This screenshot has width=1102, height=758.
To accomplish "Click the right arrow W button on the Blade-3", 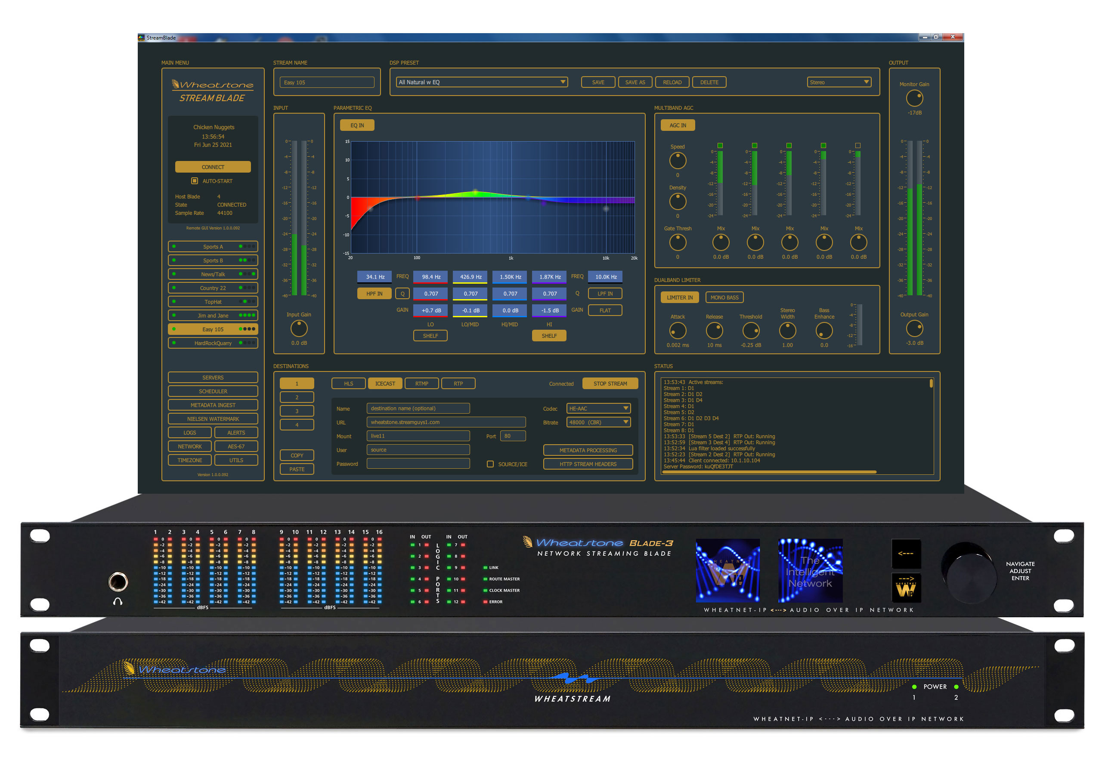I will point(905,588).
